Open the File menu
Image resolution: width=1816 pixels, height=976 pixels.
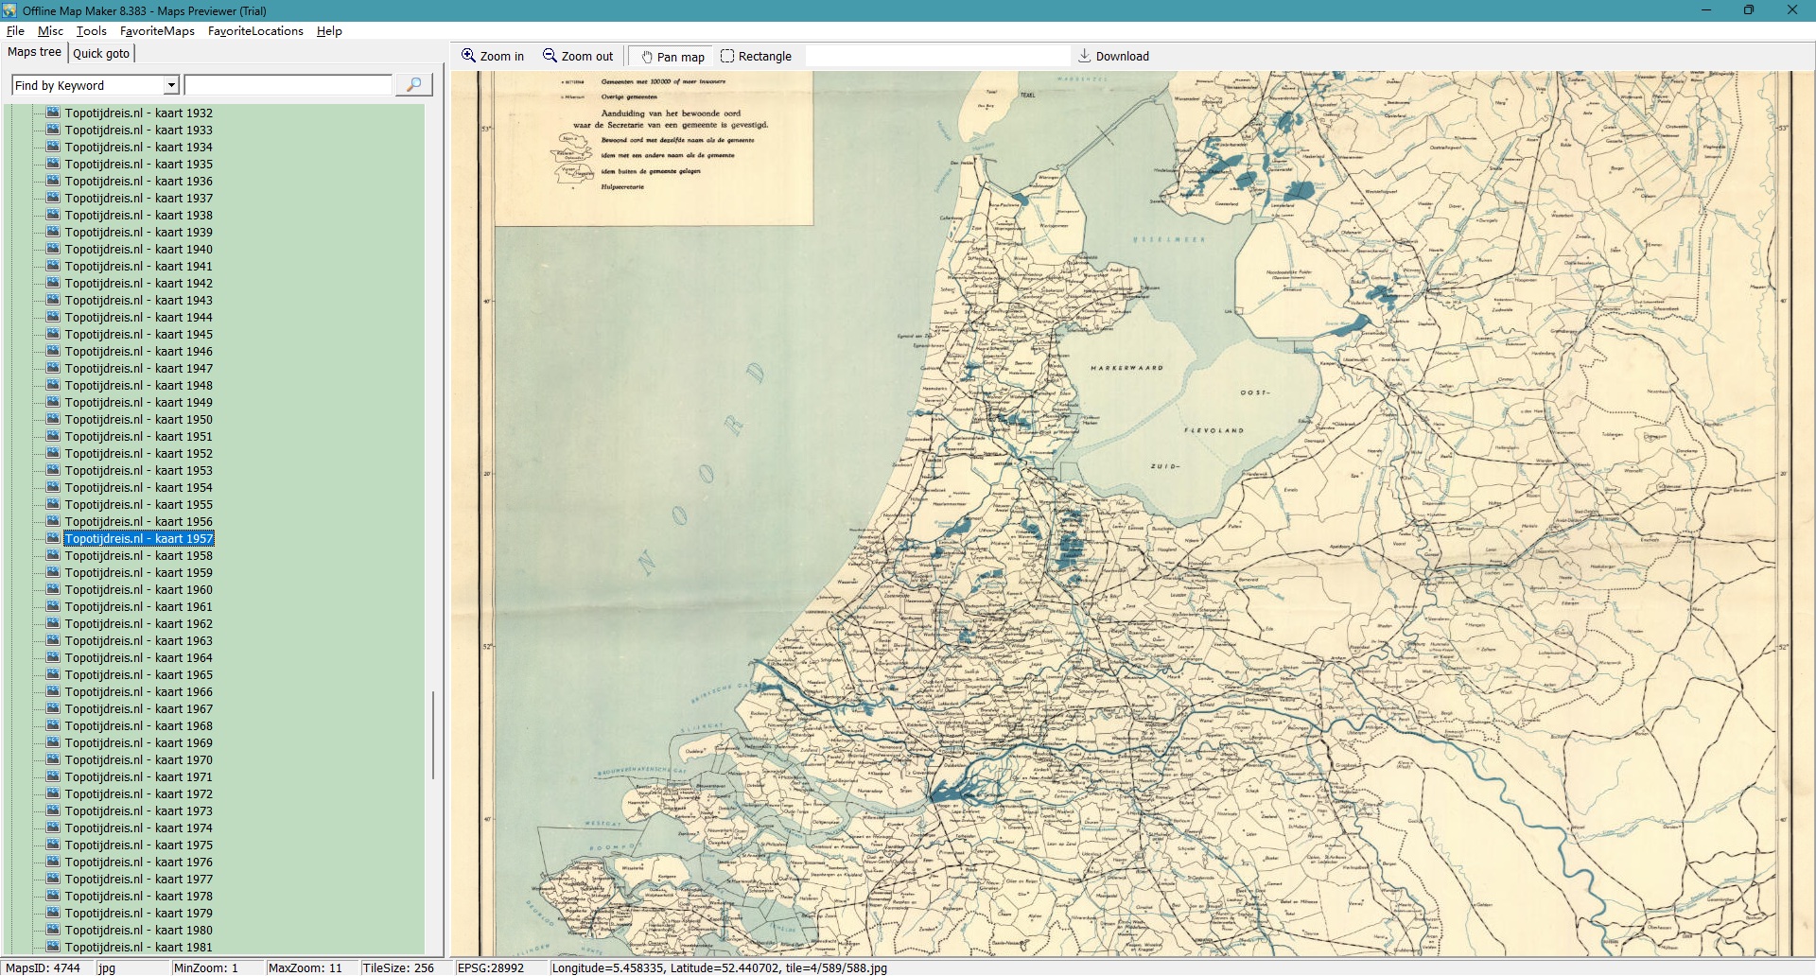click(x=15, y=31)
